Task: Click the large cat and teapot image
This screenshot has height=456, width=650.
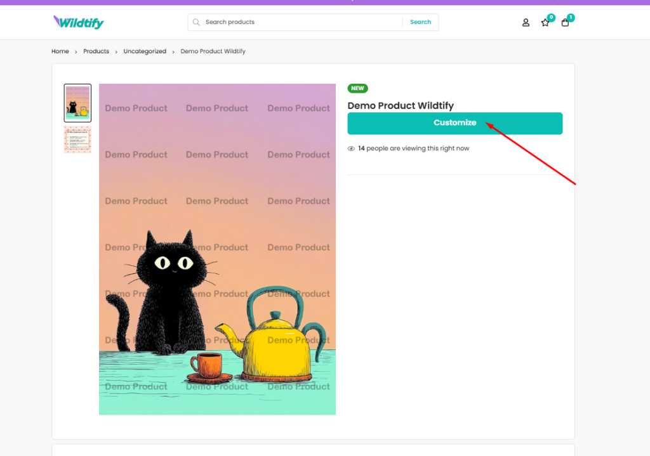Action: [217, 249]
